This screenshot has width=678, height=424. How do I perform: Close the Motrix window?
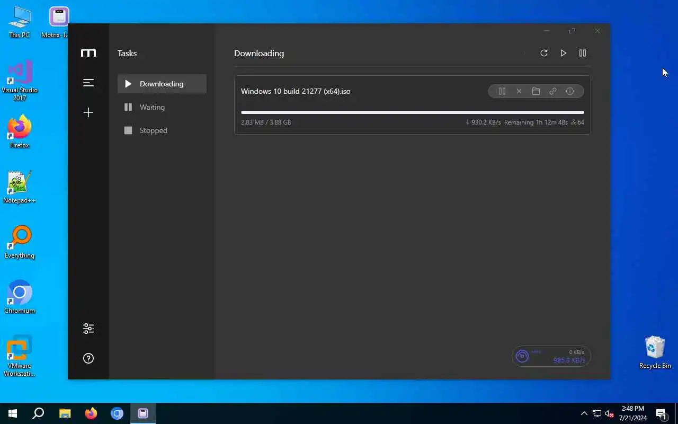click(597, 31)
